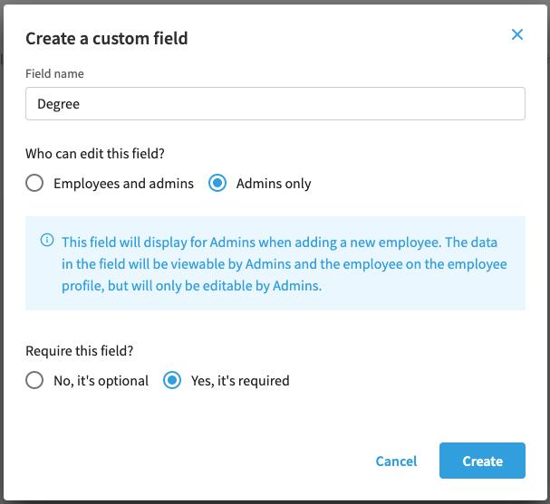Close the Create a custom field dialog
This screenshot has height=504, width=550.
tap(517, 34)
